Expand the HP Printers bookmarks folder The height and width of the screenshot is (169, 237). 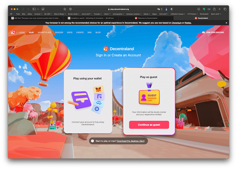[x=193, y=14]
